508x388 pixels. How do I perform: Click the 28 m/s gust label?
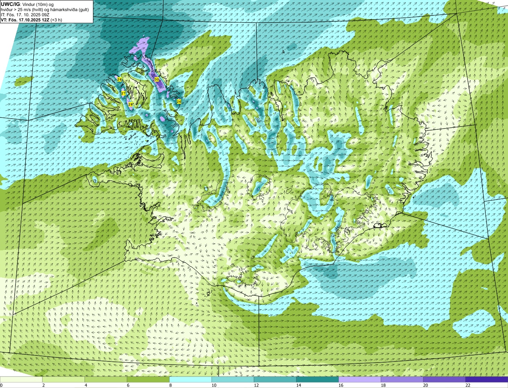coord(131,104)
